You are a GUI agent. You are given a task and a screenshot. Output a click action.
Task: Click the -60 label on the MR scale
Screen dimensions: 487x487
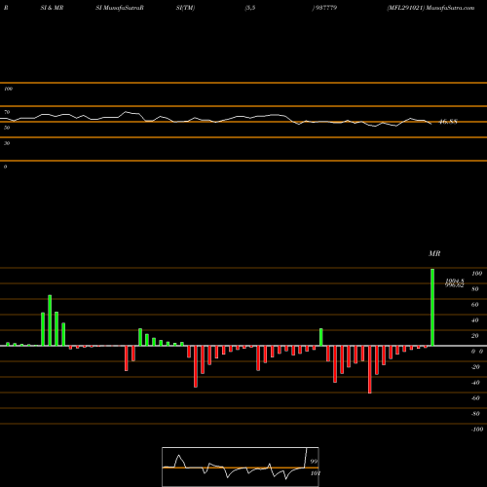coord(475,398)
